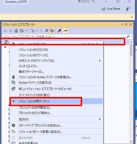This screenshot has width=137, height=144.
Task: Select ソリューションをソース管理に追加(D)...
Action: 57,132
